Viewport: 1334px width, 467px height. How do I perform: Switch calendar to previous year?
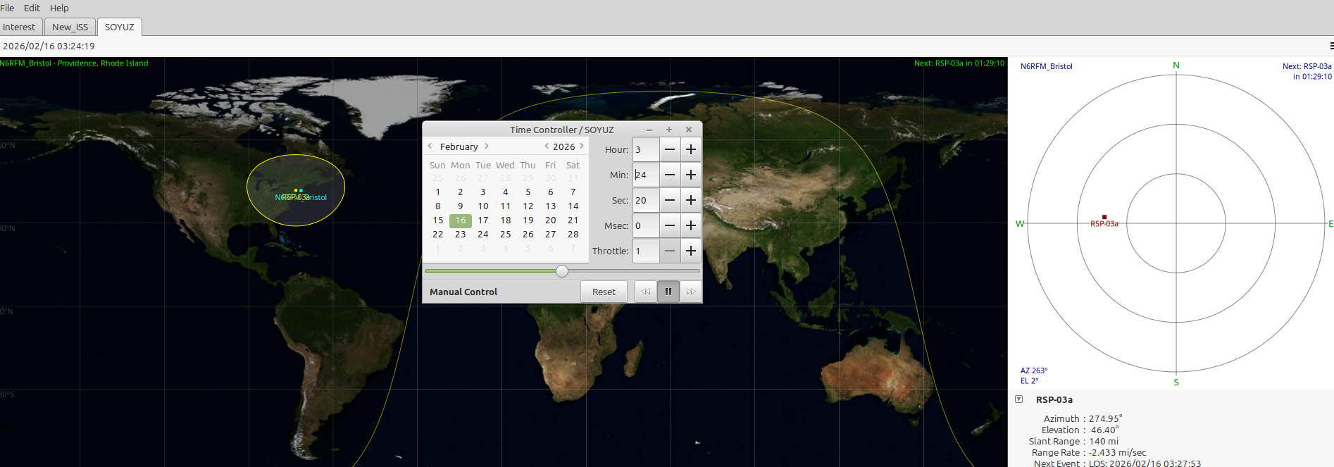(x=547, y=147)
